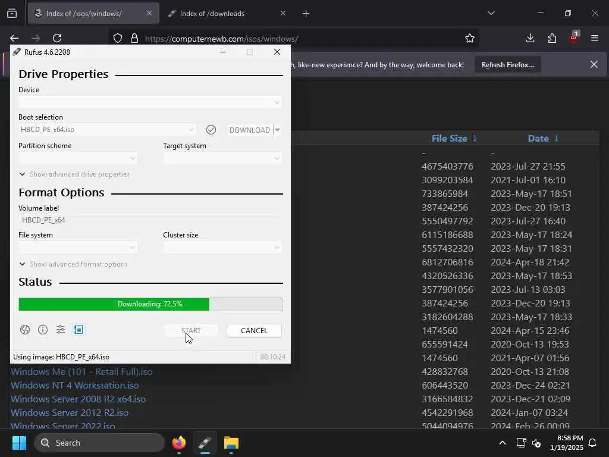Open Firefox View icon in tab bar
The height and width of the screenshot is (457, 609).
pyautogui.click(x=12, y=14)
